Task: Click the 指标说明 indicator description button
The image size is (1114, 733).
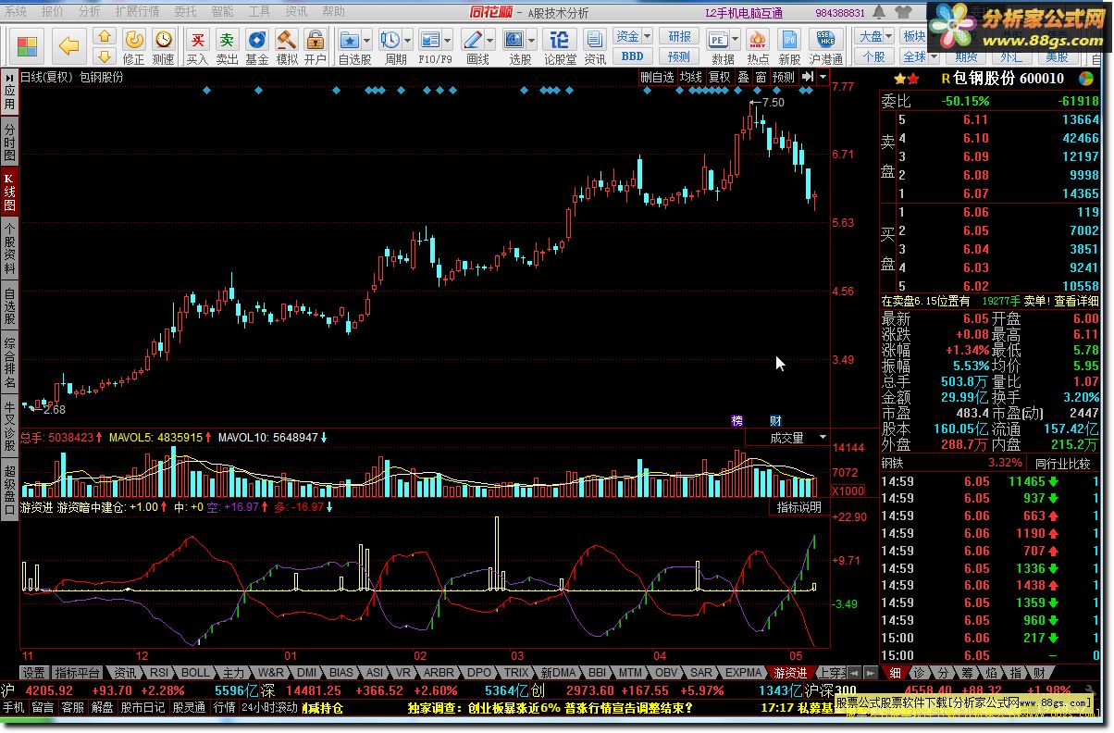Action: 798,507
